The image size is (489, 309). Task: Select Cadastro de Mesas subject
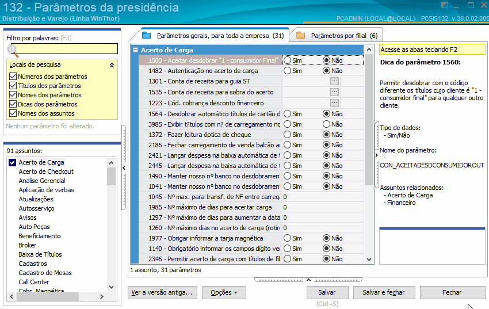coord(45,273)
